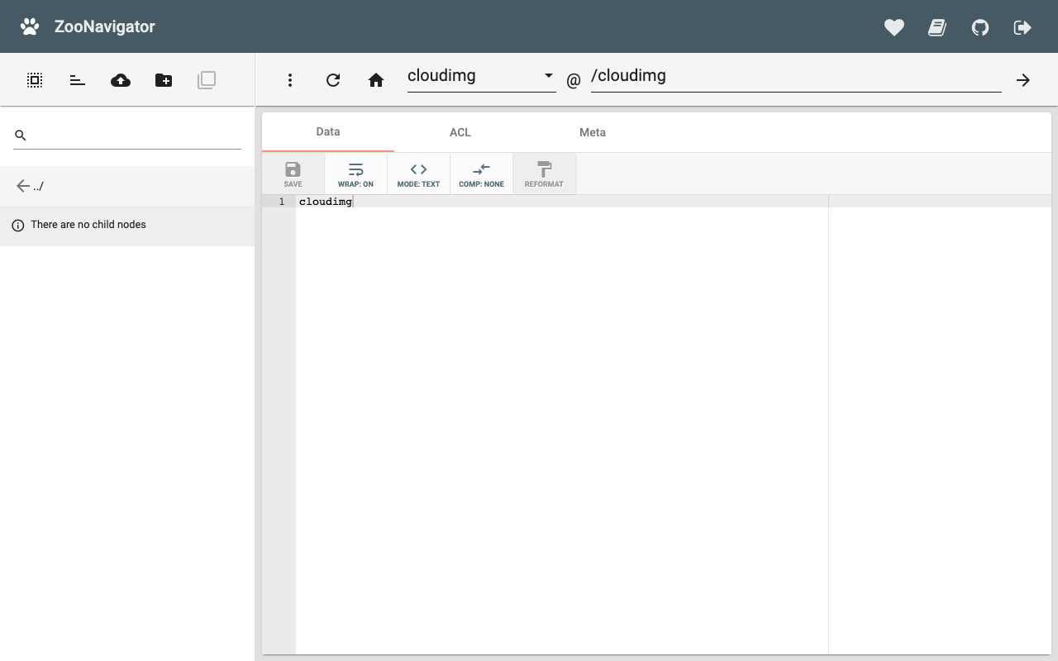Click the ZooNavigator title text
Image resolution: width=1058 pixels, height=661 pixels.
click(x=105, y=26)
